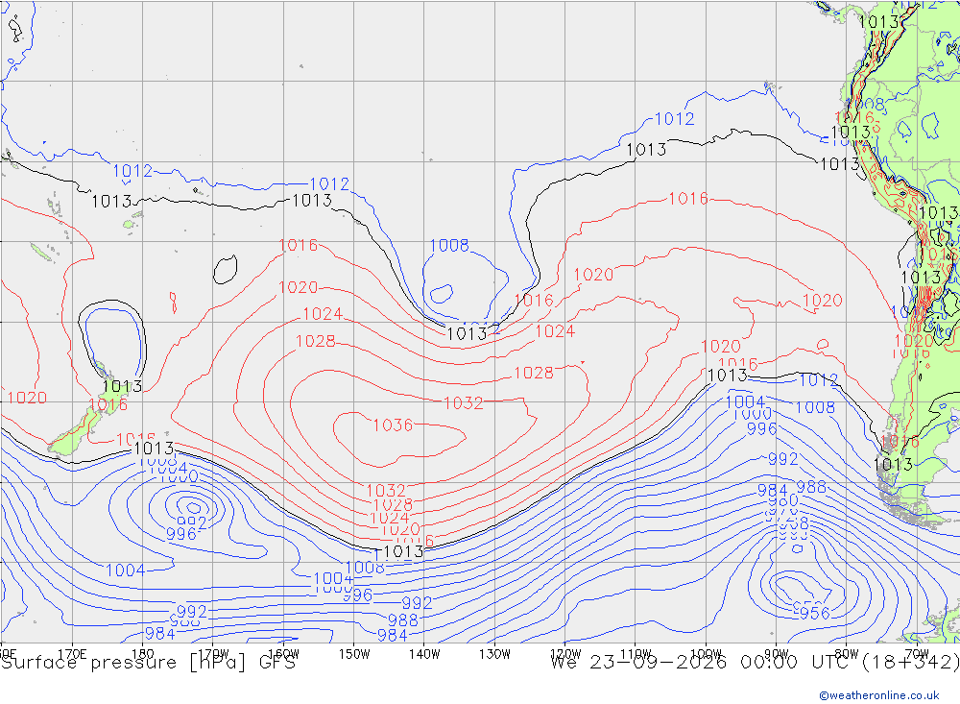
Task: Click the blue 1004 label near 180 longitude
Action: click(x=126, y=570)
